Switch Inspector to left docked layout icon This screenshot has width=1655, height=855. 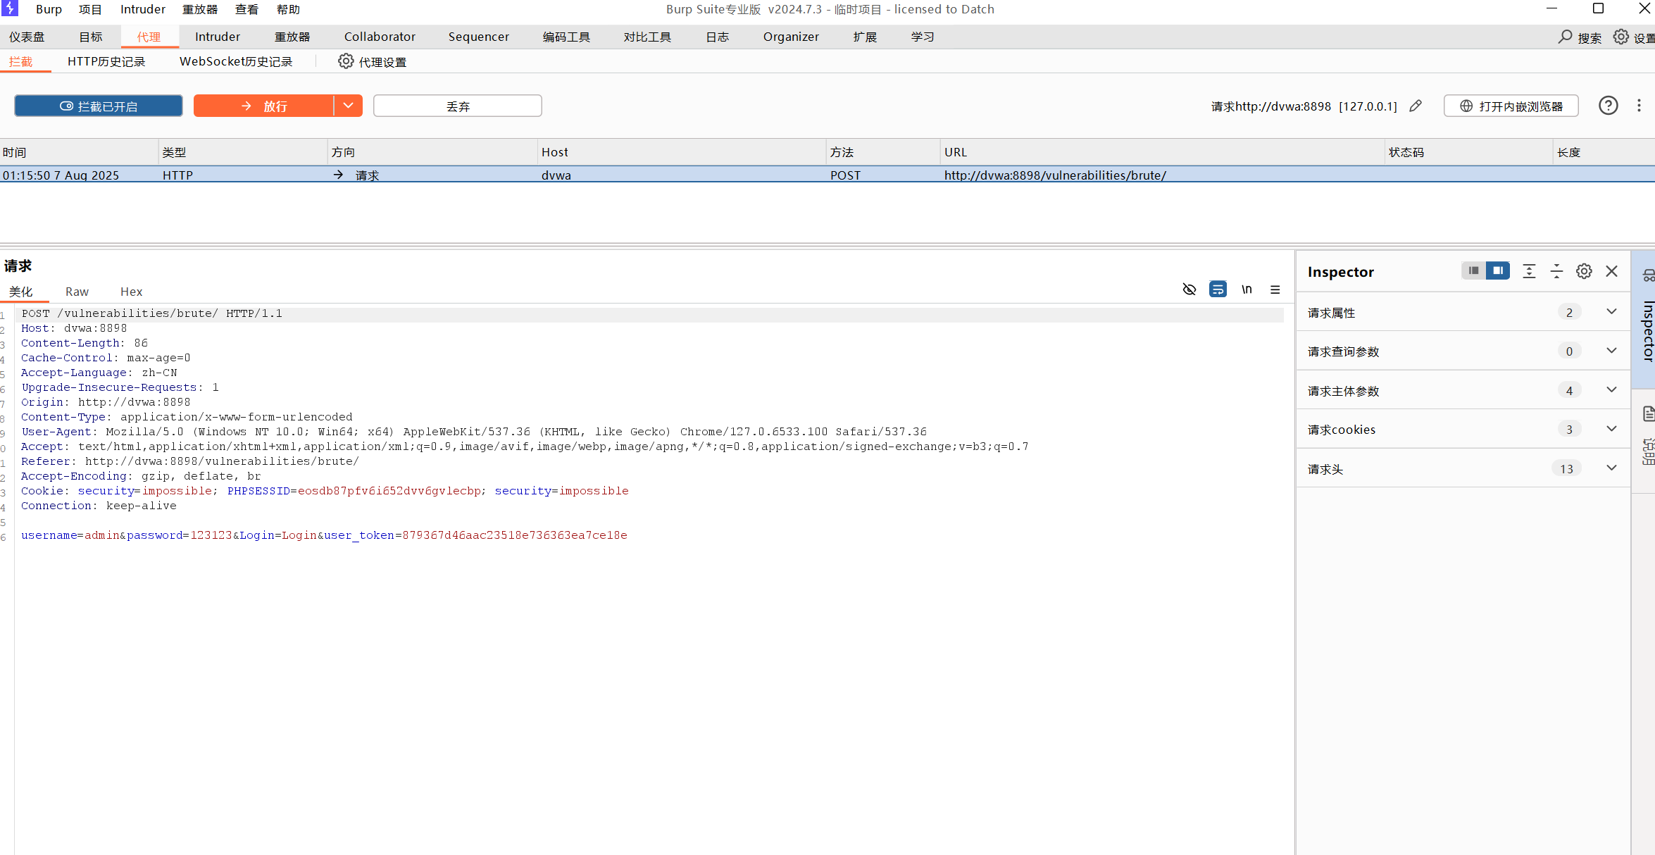click(1473, 270)
